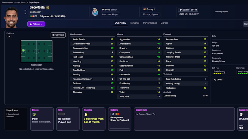Click the shield icon in Career Stats card
The image size is (248, 139).
click(241, 115)
